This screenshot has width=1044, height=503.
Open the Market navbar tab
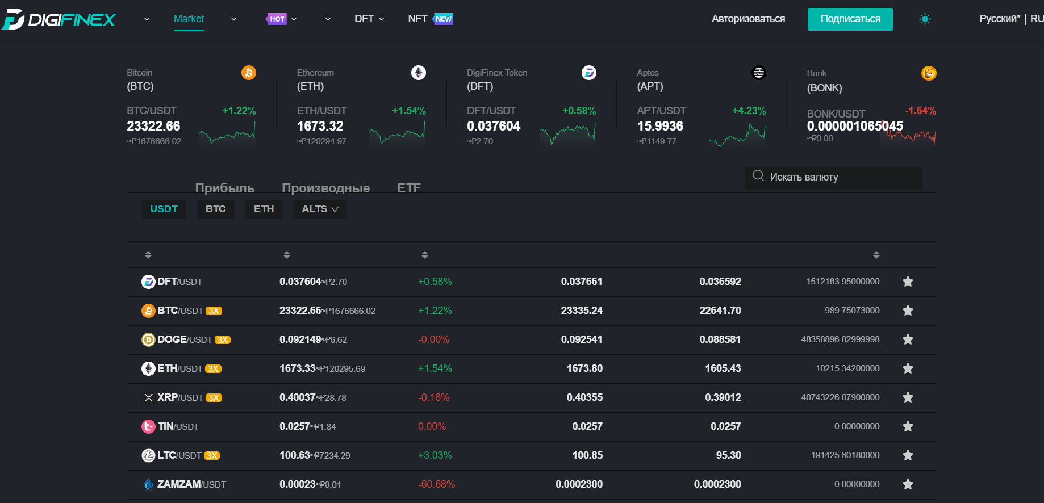(189, 19)
